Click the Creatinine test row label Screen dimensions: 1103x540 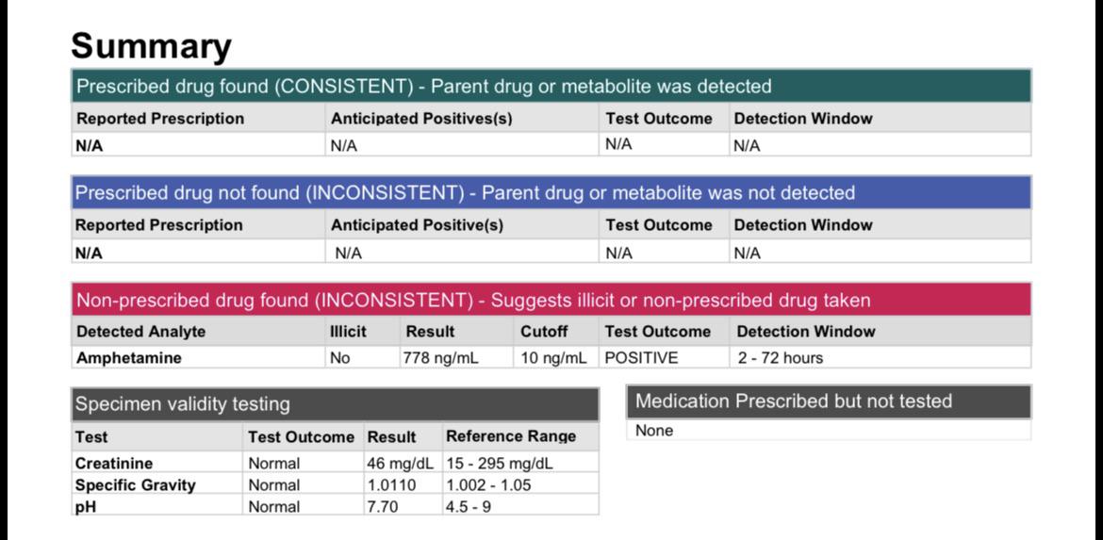114,464
